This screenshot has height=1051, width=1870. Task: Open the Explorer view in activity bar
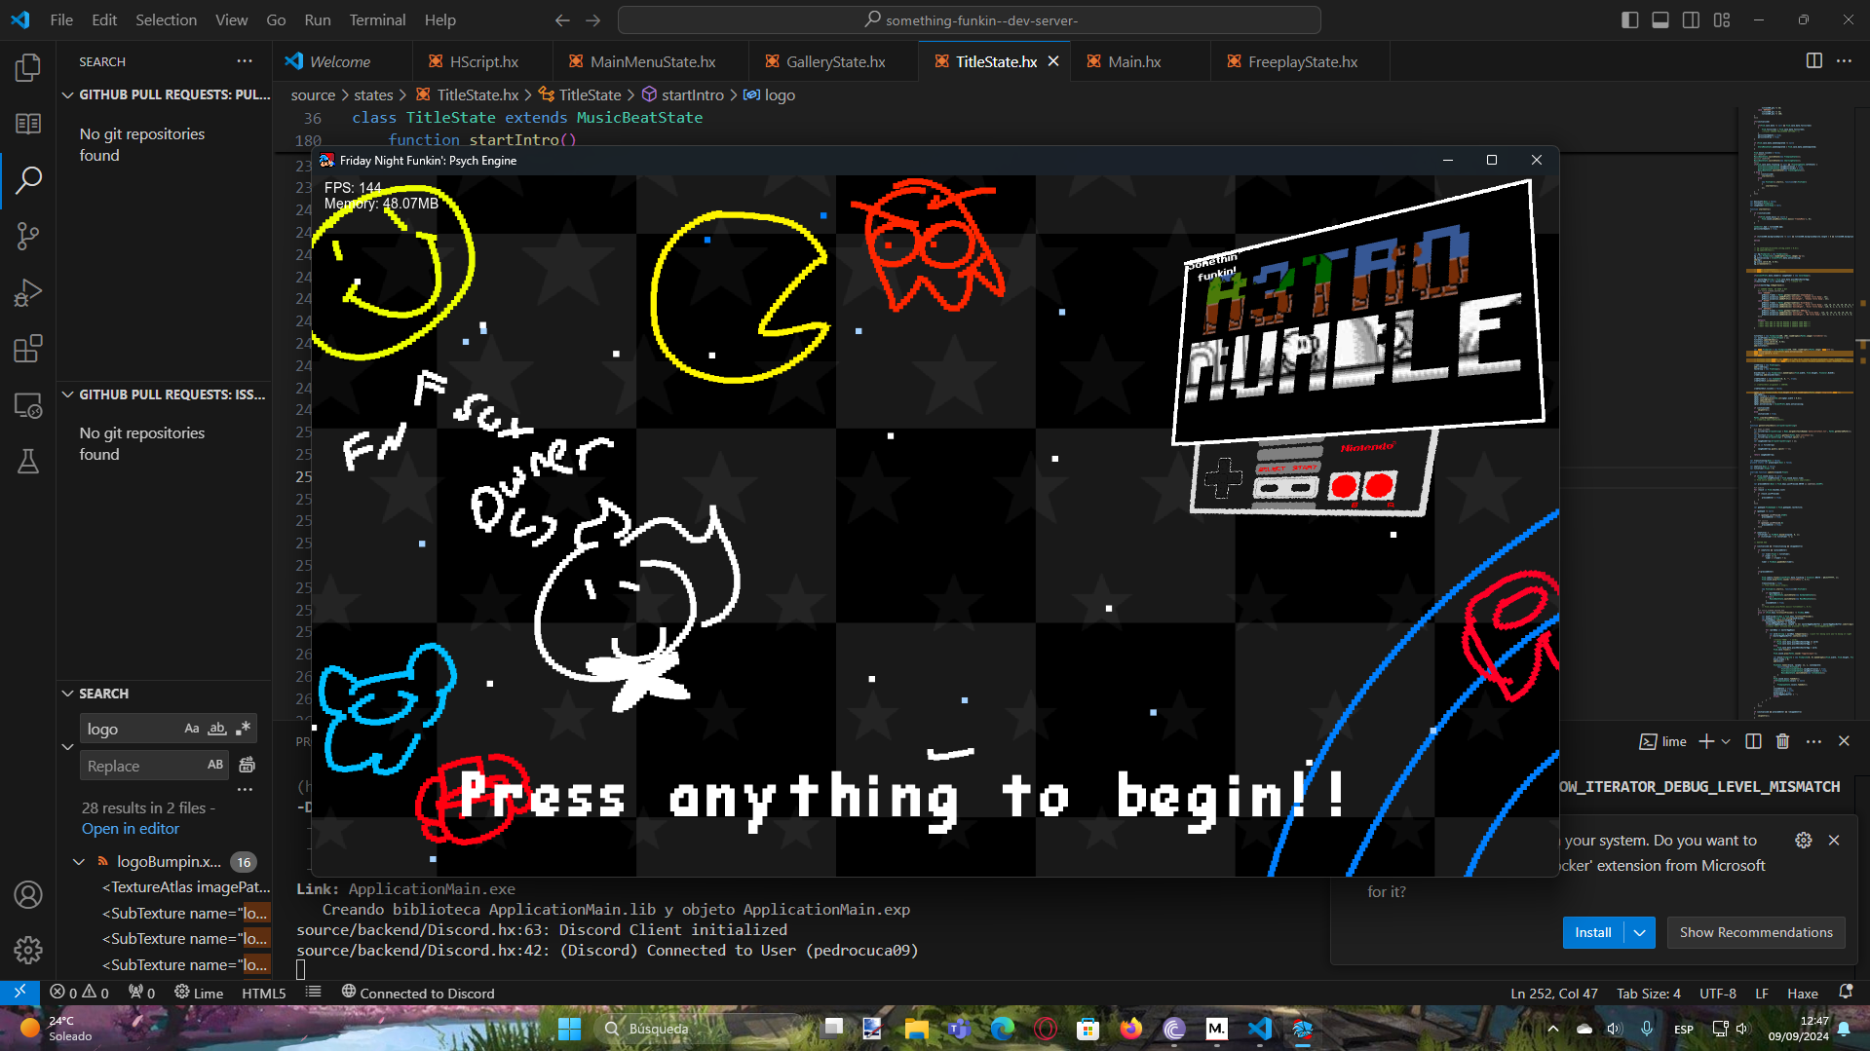(x=28, y=67)
